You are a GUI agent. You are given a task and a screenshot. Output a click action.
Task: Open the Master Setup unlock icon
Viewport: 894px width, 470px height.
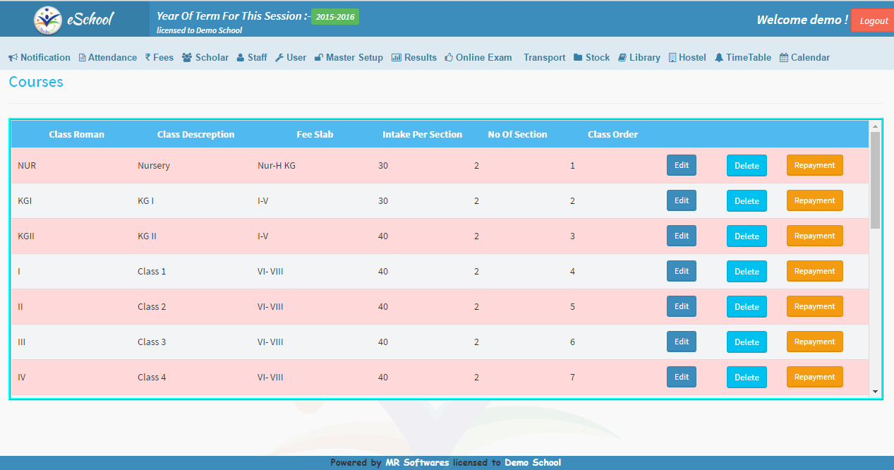pyautogui.click(x=319, y=58)
